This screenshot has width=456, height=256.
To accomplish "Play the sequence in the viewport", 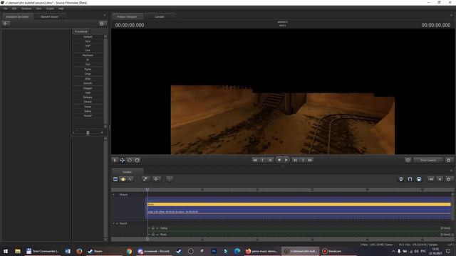I will click(x=286, y=160).
